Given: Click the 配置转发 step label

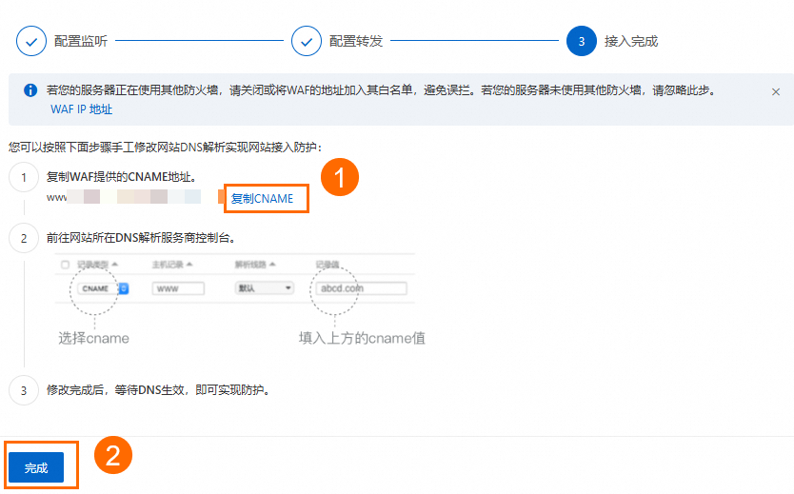Looking at the screenshot, I should pyautogui.click(x=356, y=41).
